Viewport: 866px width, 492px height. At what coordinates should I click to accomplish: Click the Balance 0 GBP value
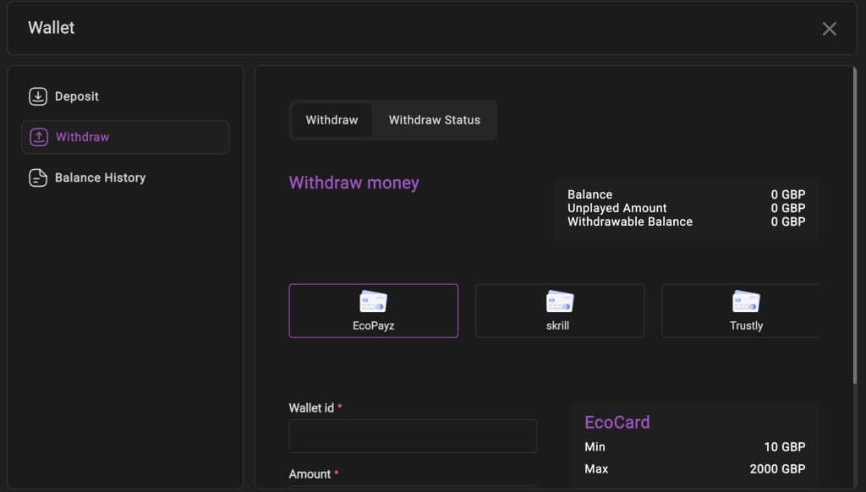click(x=788, y=194)
